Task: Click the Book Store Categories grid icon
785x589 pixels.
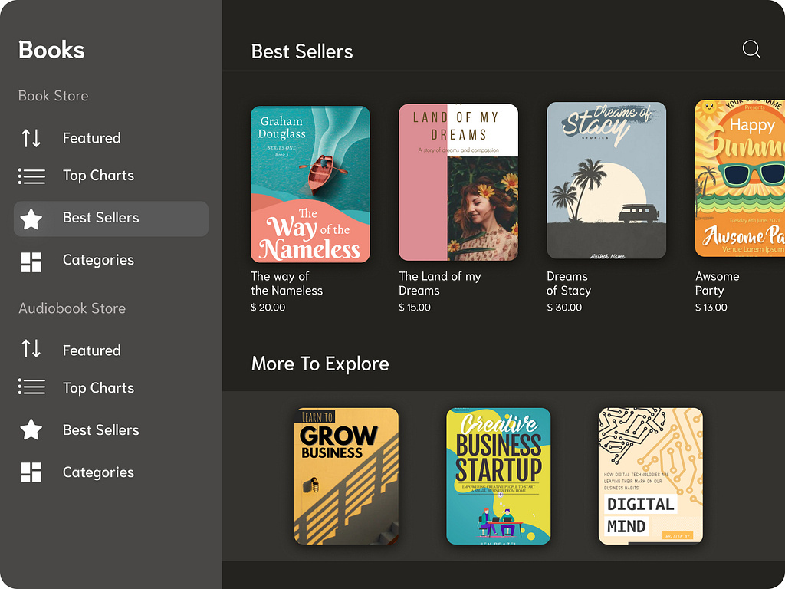Action: pyautogui.click(x=31, y=262)
